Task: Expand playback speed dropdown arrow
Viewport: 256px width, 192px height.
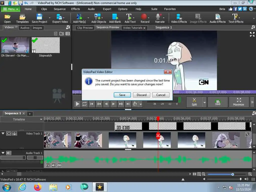Action: pyautogui.click(x=140, y=104)
